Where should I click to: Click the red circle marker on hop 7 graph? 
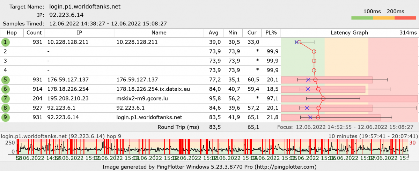click(323, 99)
